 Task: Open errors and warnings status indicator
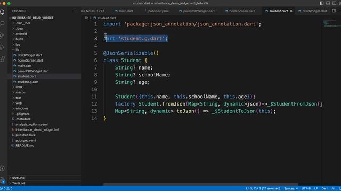tap(6, 188)
